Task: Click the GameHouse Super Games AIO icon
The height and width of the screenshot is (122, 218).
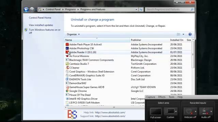Action: tap(67, 87)
